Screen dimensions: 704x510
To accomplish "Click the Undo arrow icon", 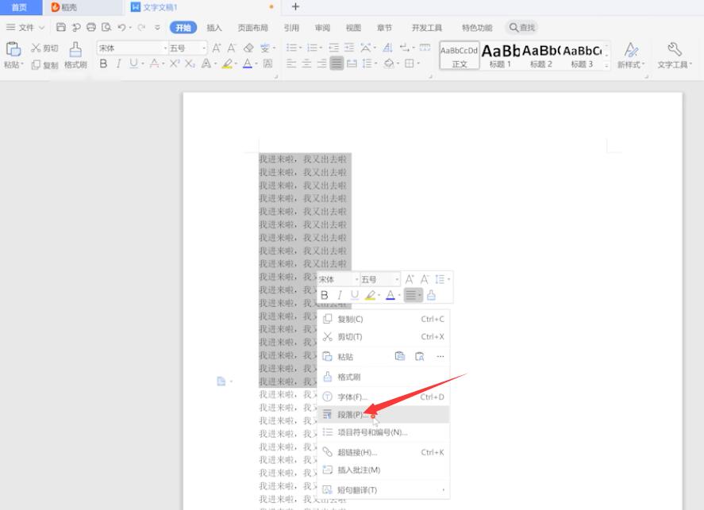I will point(121,27).
